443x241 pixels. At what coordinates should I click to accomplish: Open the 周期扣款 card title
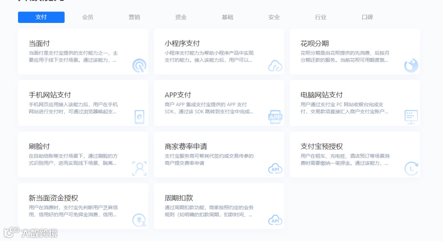179,198
